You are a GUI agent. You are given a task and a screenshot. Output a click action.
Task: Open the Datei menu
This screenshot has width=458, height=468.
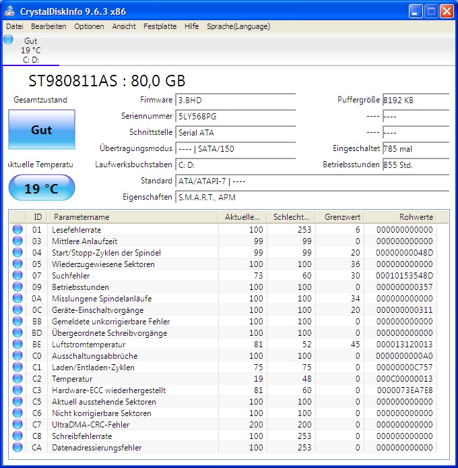click(14, 26)
